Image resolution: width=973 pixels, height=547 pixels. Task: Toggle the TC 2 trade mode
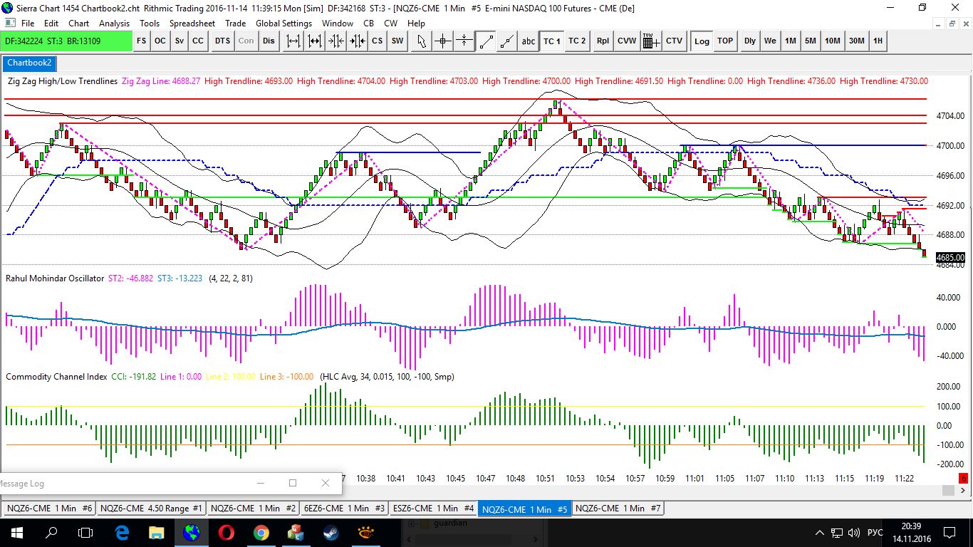pyautogui.click(x=577, y=41)
